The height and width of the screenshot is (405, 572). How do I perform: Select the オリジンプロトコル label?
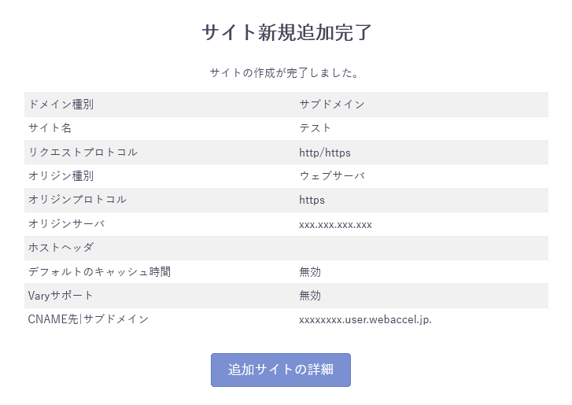click(77, 200)
